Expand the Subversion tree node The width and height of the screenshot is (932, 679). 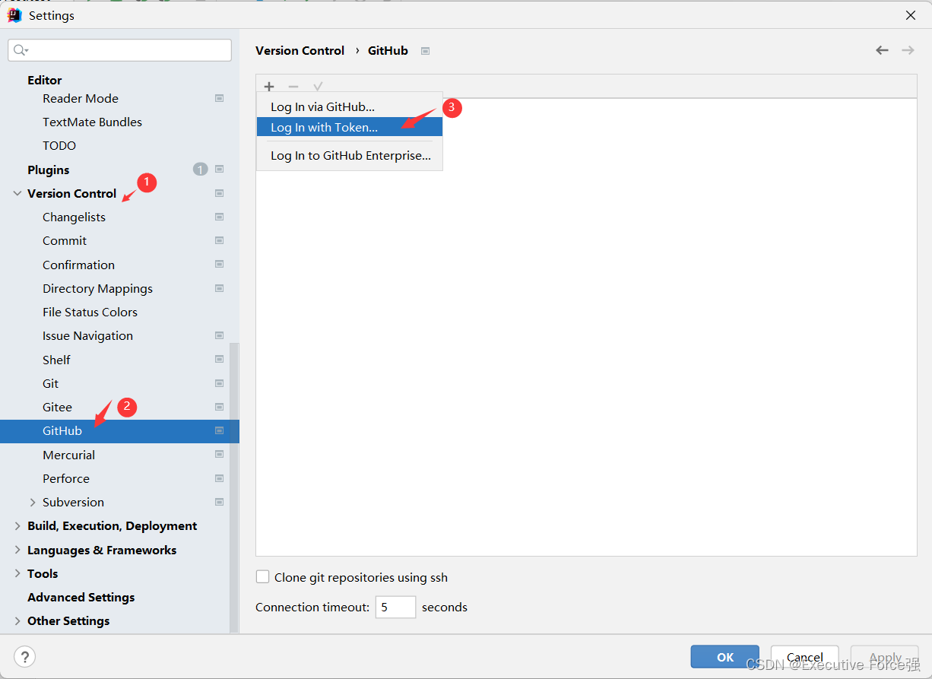[x=33, y=502]
